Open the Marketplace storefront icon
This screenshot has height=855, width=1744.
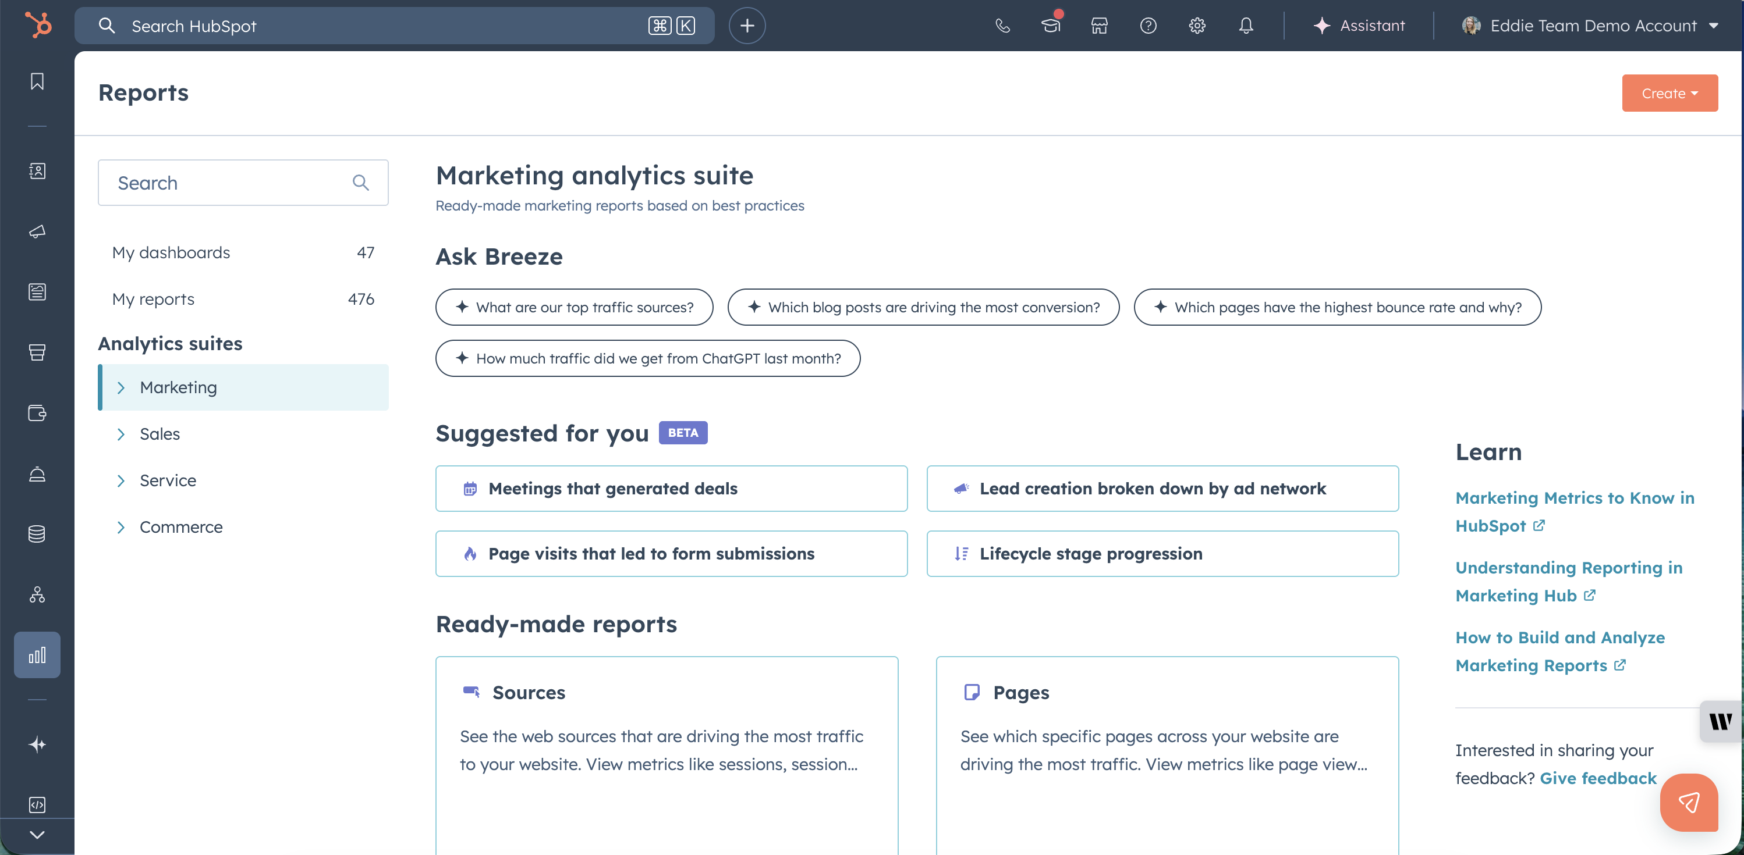click(1100, 26)
